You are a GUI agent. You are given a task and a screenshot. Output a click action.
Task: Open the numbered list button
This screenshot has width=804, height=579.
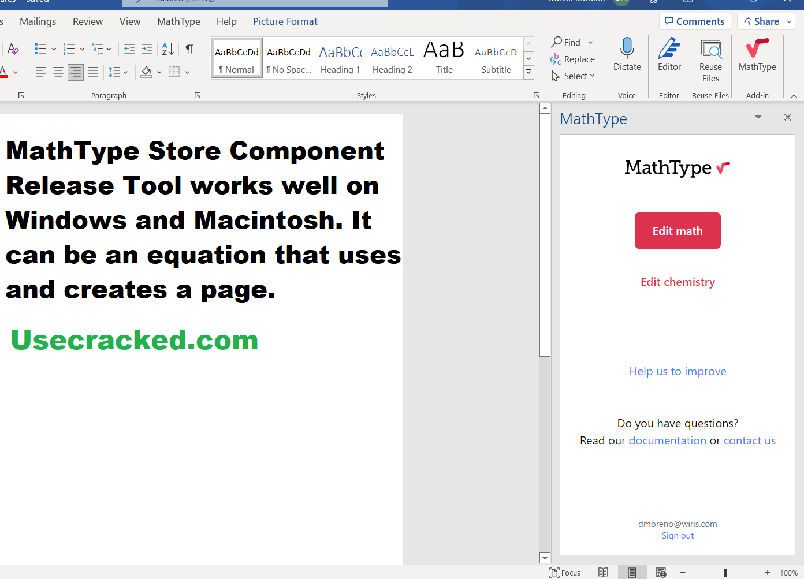coord(69,49)
